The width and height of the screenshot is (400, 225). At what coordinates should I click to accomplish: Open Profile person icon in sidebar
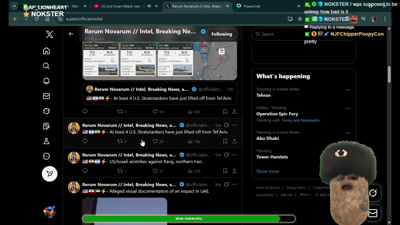point(46,141)
